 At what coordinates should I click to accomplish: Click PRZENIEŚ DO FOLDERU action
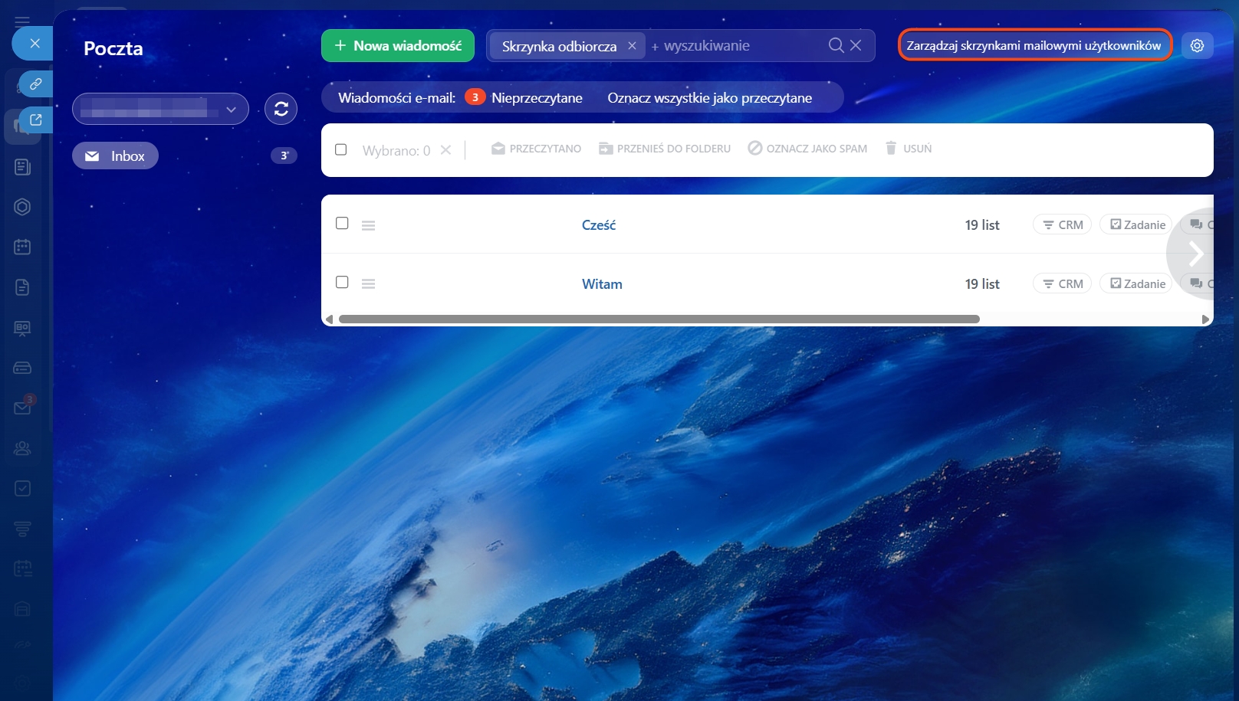coord(664,149)
